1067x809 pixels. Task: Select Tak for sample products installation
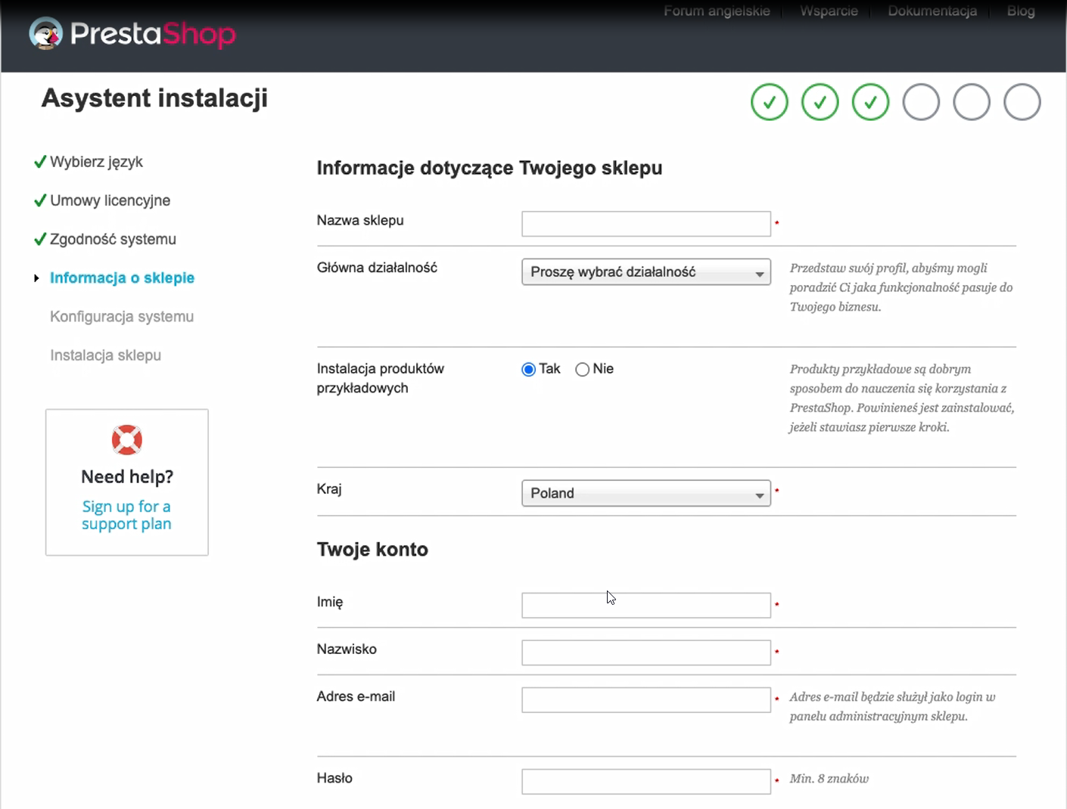coord(528,370)
